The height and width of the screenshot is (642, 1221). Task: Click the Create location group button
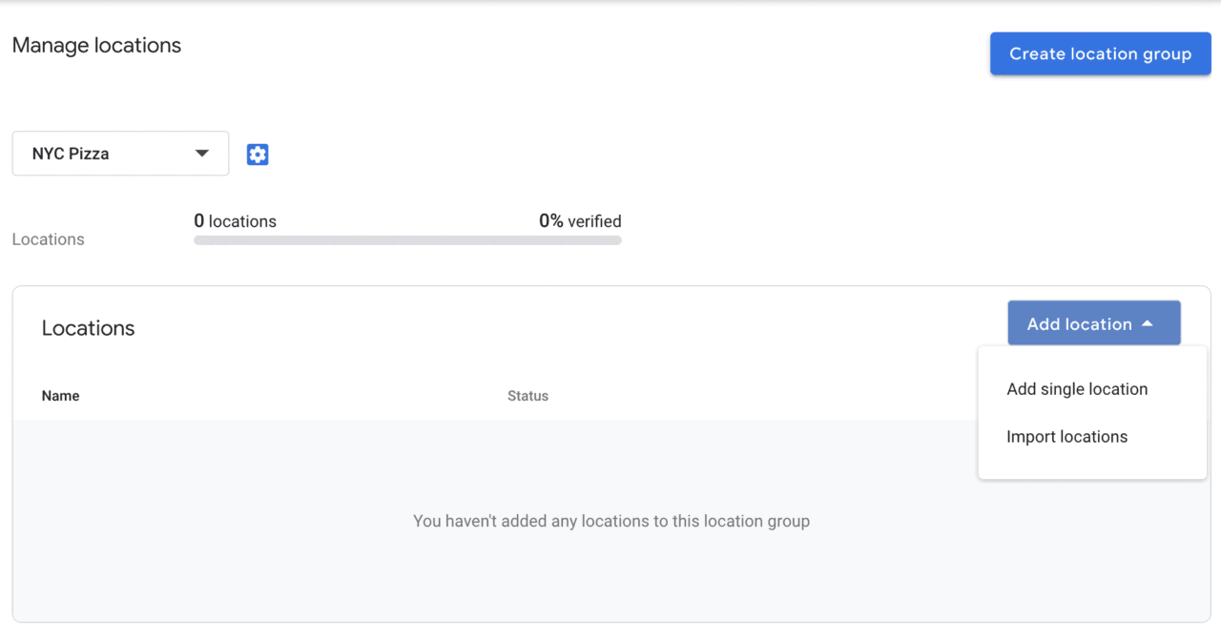pos(1099,53)
